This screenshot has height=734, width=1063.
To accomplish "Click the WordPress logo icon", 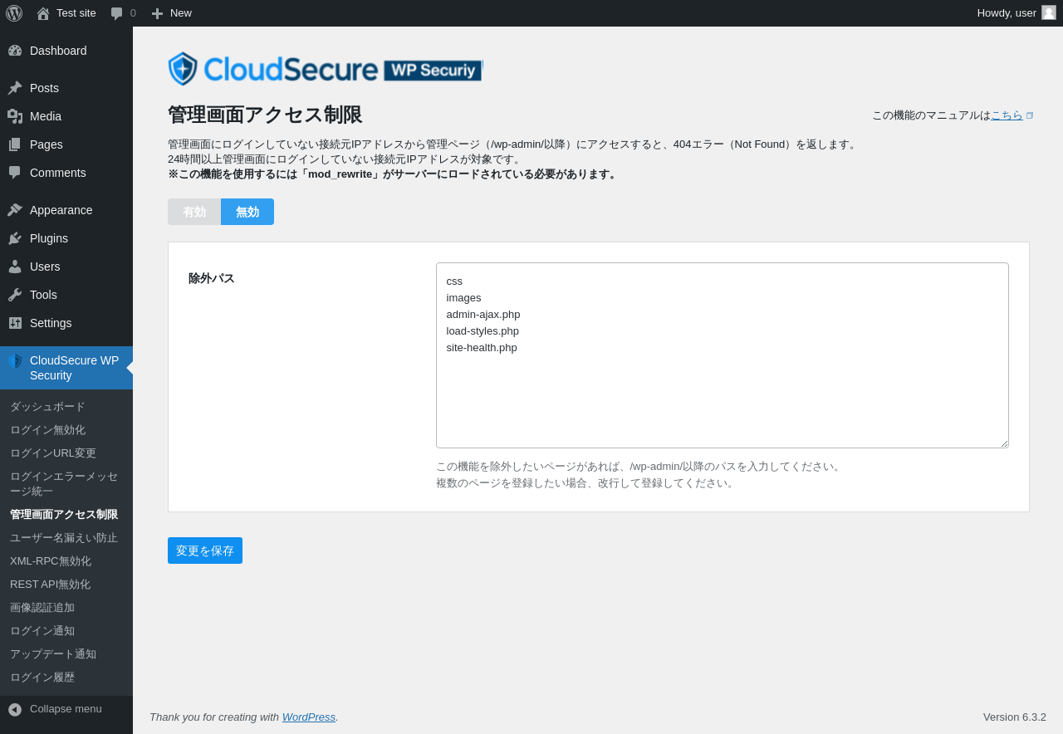I will coord(14,13).
